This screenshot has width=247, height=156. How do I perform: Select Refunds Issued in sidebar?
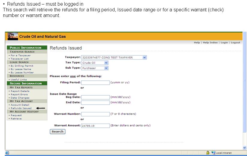pyautogui.click(x=21, y=108)
